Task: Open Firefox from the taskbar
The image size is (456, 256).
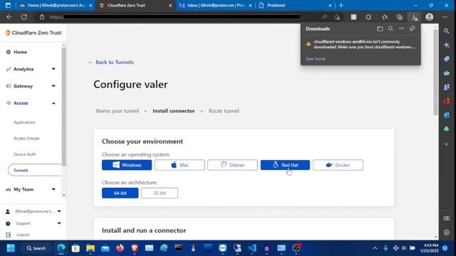Action: pos(120,248)
